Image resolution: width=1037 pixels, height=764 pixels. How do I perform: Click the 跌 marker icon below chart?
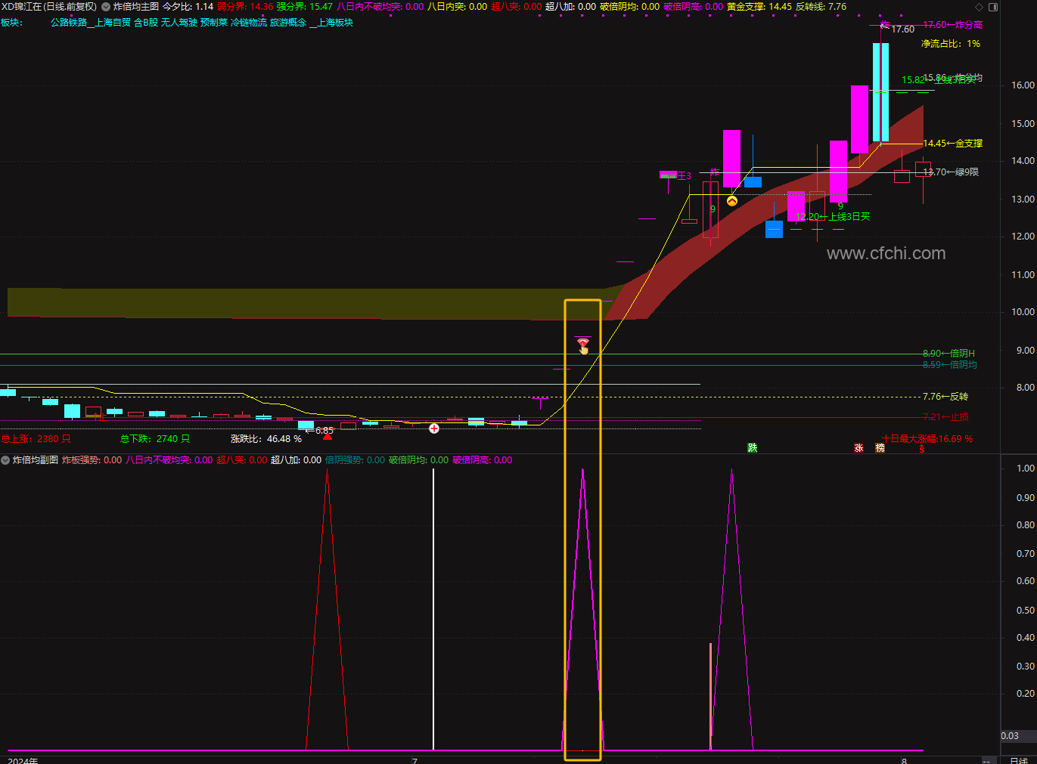pyautogui.click(x=753, y=448)
